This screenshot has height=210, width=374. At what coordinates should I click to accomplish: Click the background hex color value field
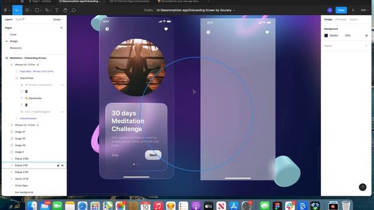(334, 36)
